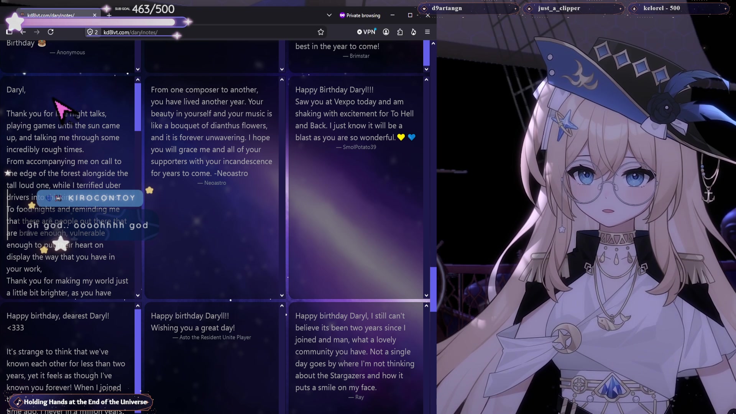
Task: Expand the list-all-tabs chevron
Action: pyautogui.click(x=329, y=15)
